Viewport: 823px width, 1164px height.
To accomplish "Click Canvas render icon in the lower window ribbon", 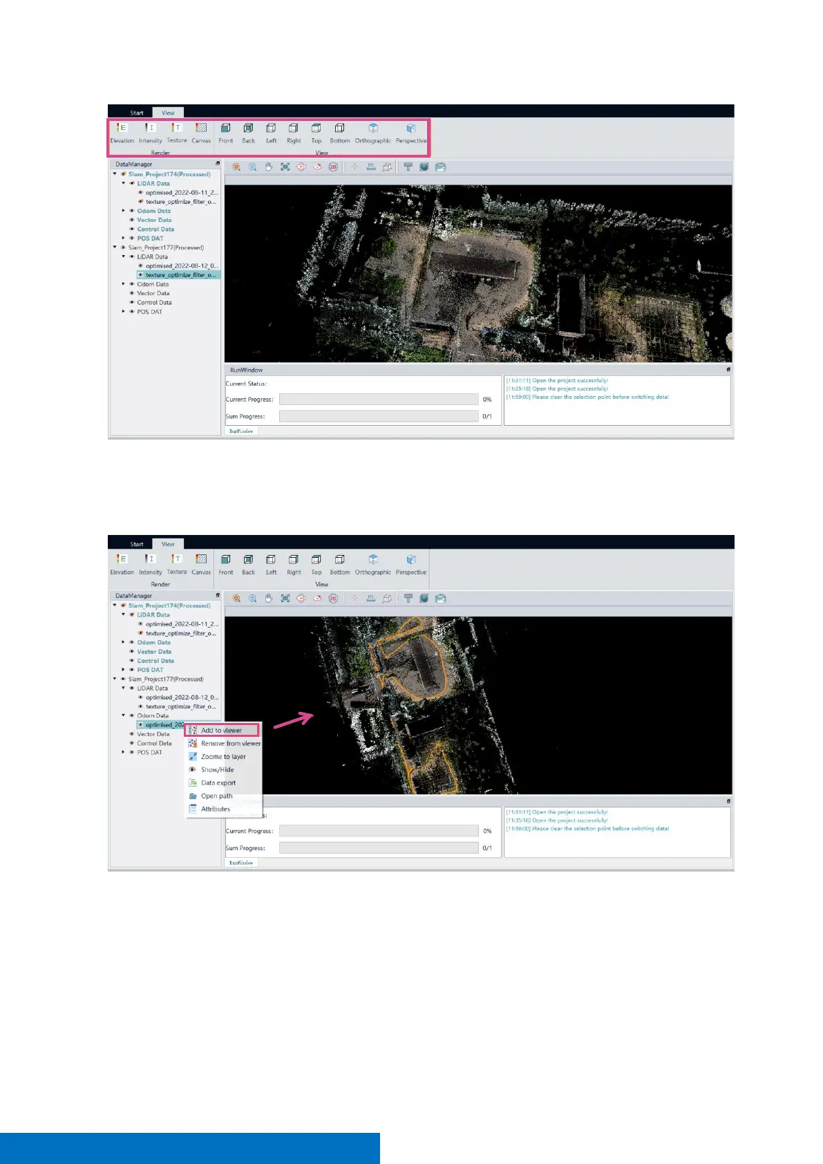I will pos(201,563).
